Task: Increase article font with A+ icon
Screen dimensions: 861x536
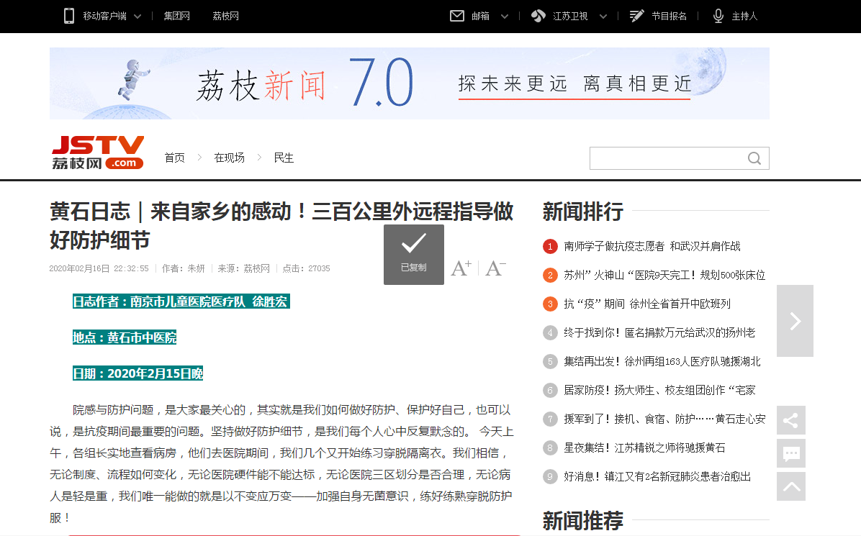Action: point(461,267)
